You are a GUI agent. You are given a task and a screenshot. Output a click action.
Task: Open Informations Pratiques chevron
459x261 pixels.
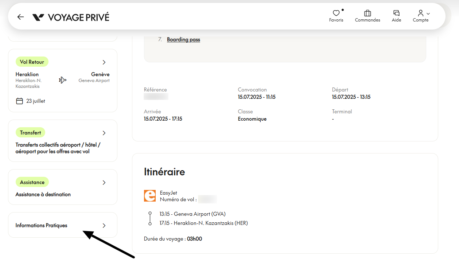coord(104,225)
